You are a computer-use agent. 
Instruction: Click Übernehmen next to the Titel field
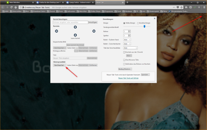(92, 58)
